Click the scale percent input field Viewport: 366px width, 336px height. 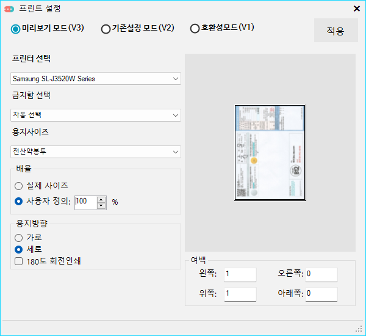click(x=84, y=202)
